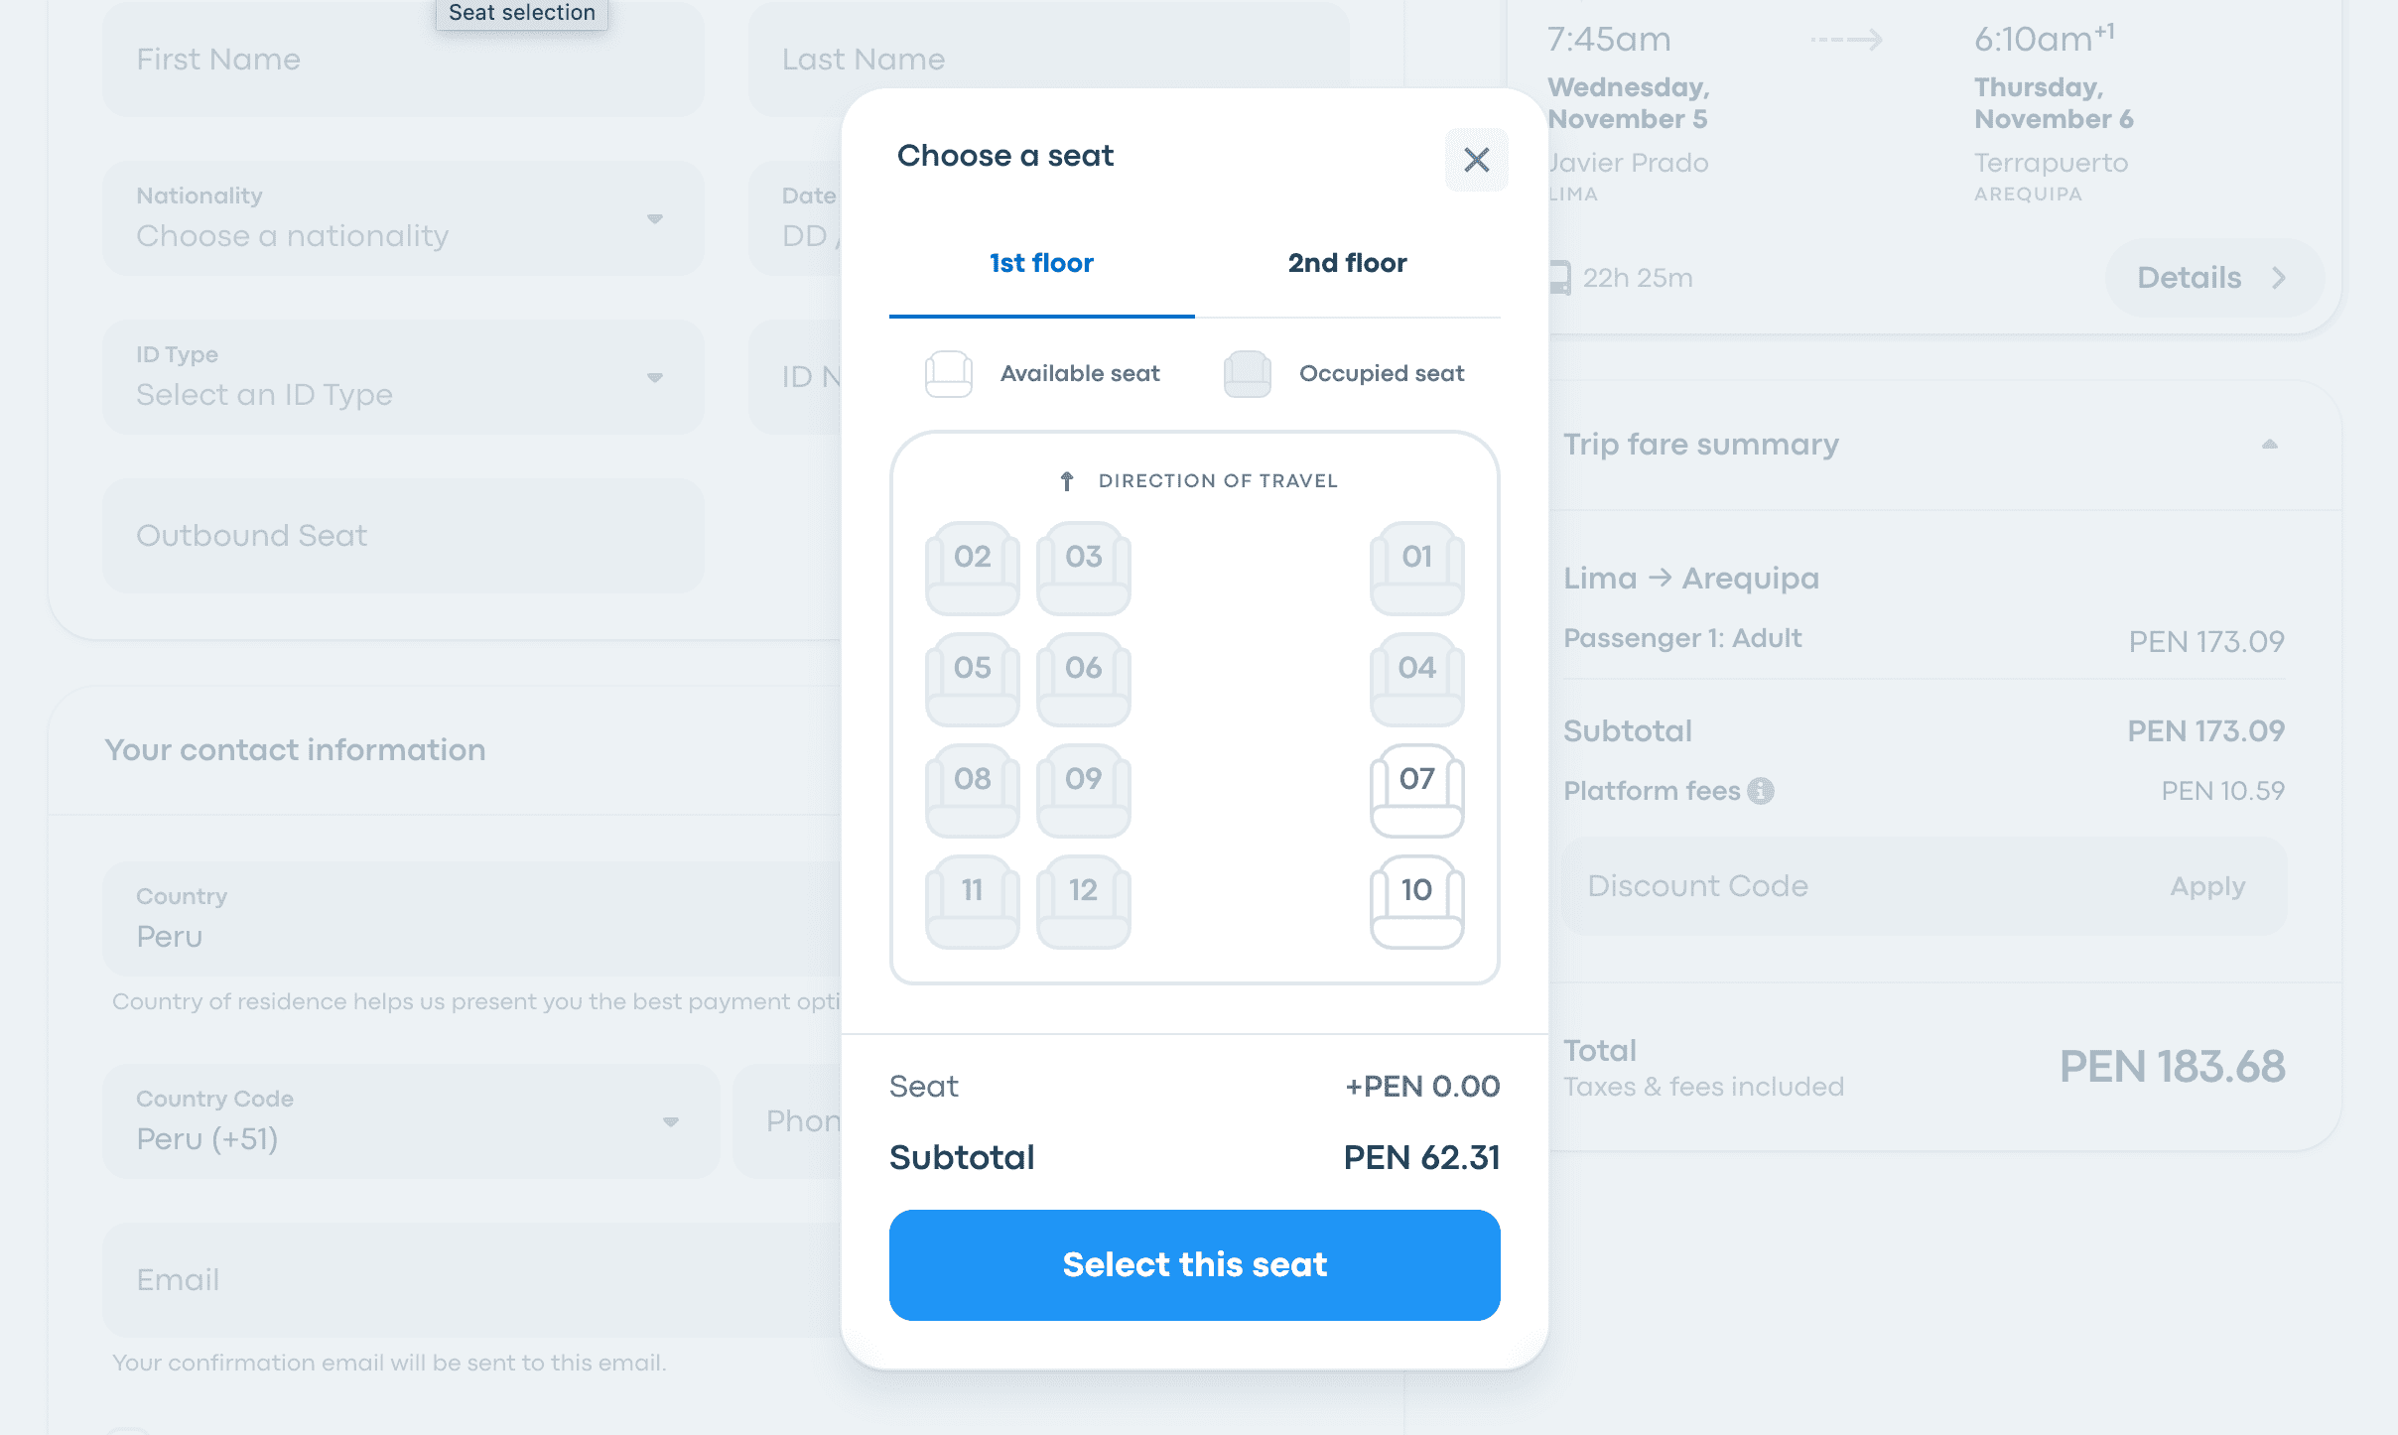Collapse the Trip fare summary section

[2269, 445]
